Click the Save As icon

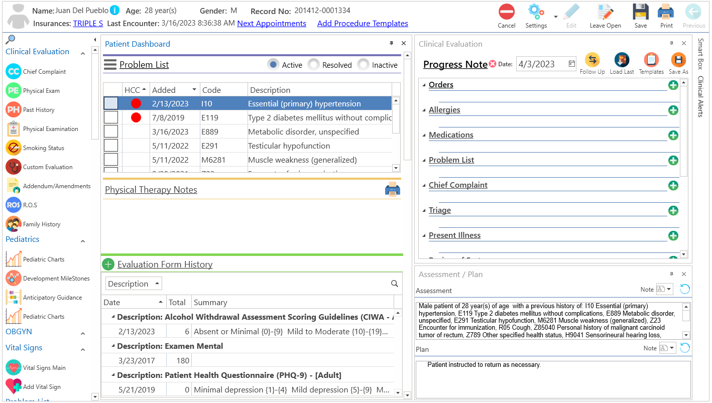[678, 60]
